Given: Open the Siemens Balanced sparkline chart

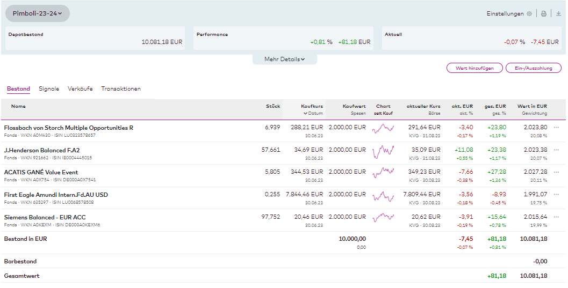Looking at the screenshot, I should [383, 218].
